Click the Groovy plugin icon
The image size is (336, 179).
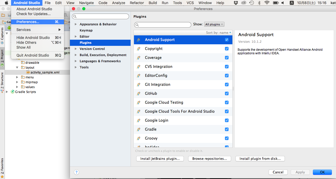[x=139, y=138]
